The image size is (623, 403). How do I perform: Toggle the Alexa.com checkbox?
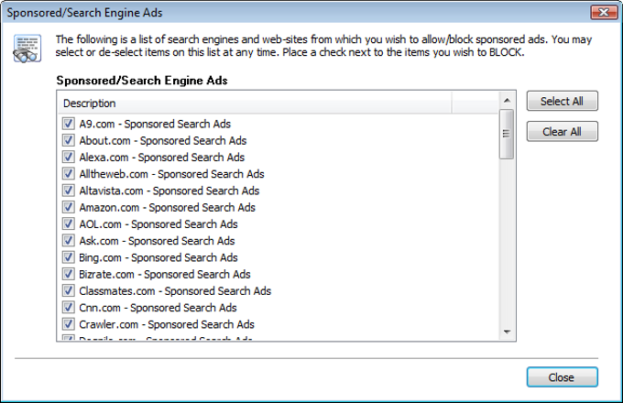click(x=69, y=157)
